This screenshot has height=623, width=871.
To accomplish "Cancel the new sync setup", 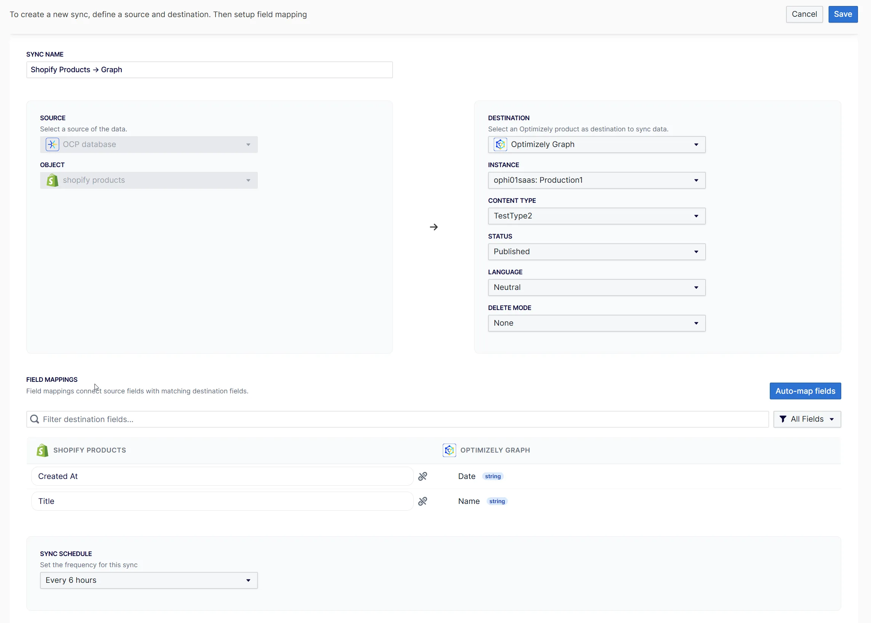I will [804, 14].
